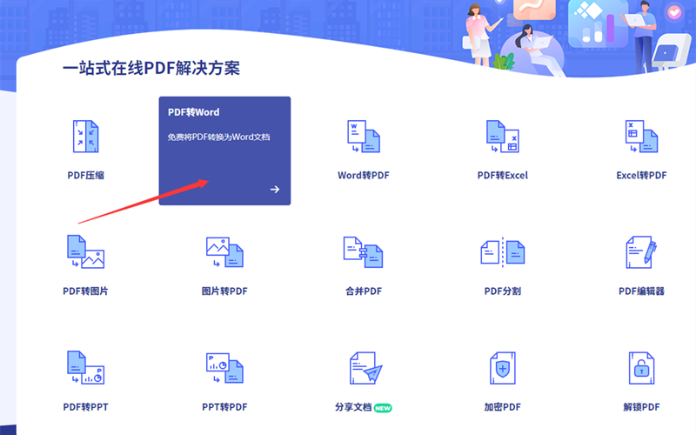Select the 分享文档 paper plane icon
696x435 pixels.
[x=365, y=368]
